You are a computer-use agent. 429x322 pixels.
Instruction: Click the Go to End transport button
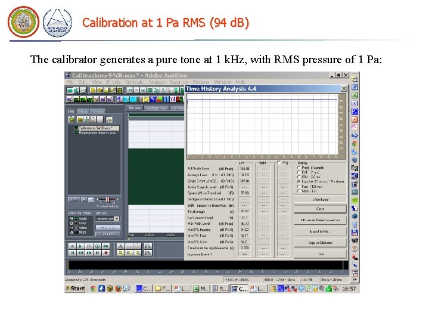pyautogui.click(x=97, y=253)
